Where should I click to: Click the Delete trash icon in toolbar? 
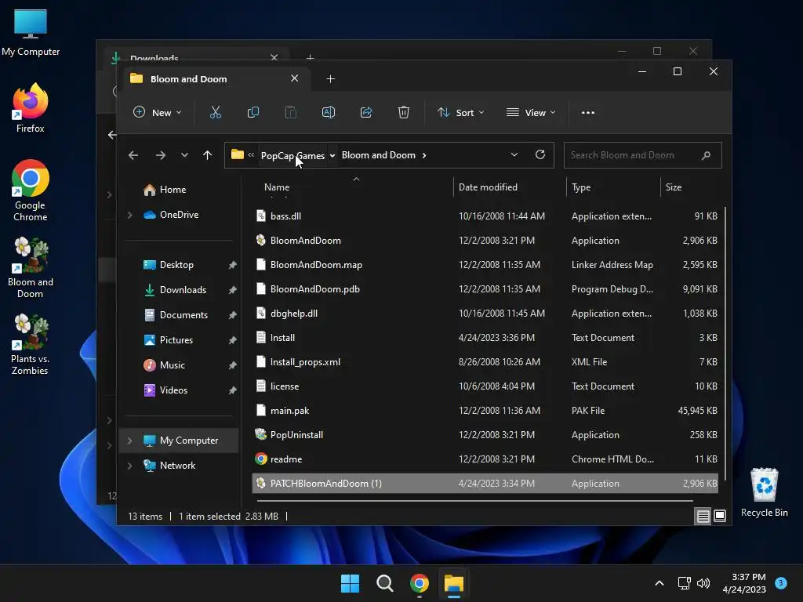click(404, 113)
